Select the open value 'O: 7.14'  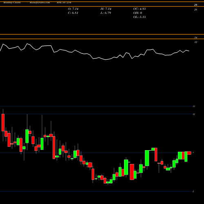click(73, 9)
